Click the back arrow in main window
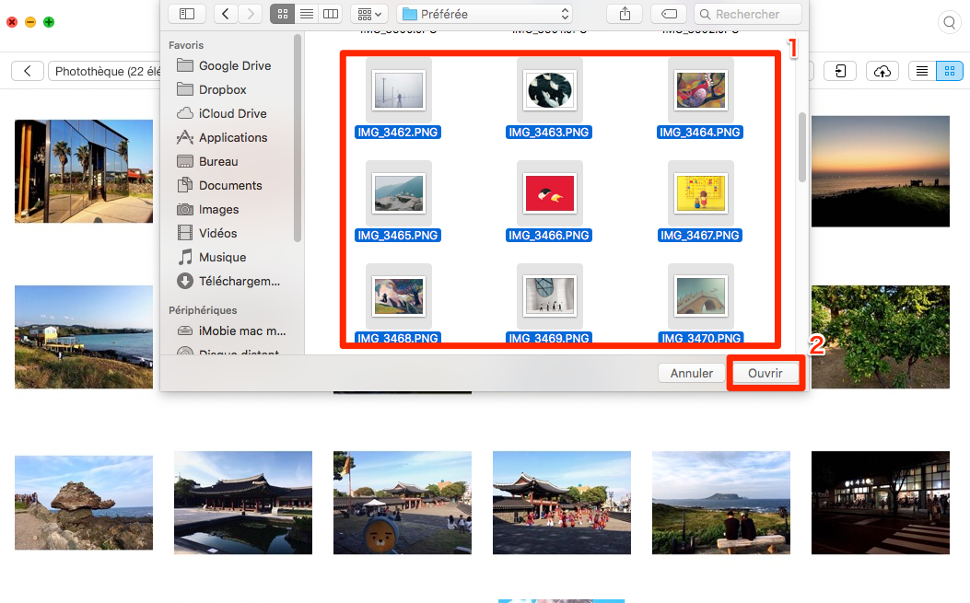Viewport: 970px width, 603px height. [x=28, y=71]
